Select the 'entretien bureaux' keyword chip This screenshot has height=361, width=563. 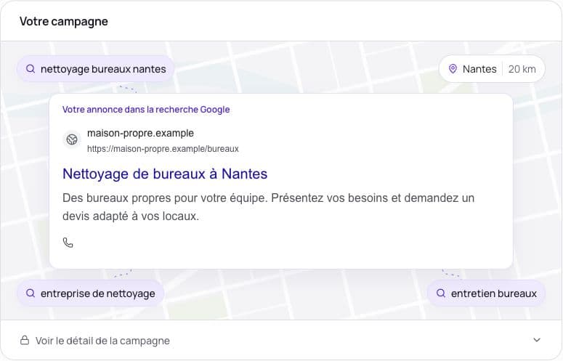tap(486, 293)
